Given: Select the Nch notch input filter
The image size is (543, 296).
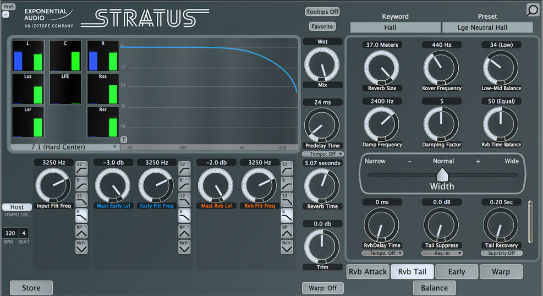Looking at the screenshot, I should pyautogui.click(x=81, y=247).
